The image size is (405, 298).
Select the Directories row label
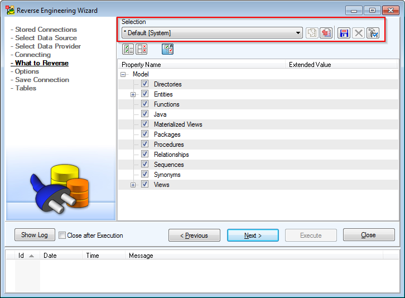pyautogui.click(x=167, y=84)
